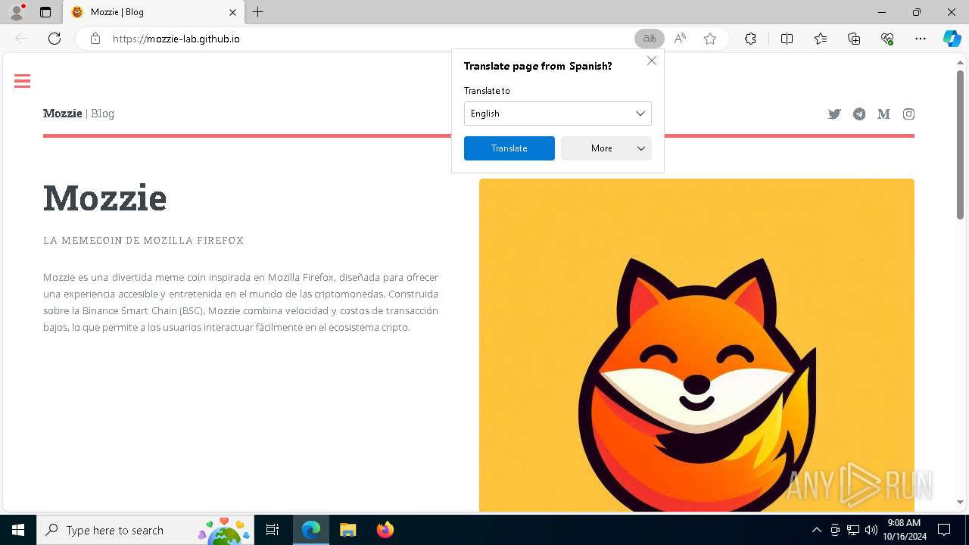Click the Translate button

pos(509,148)
